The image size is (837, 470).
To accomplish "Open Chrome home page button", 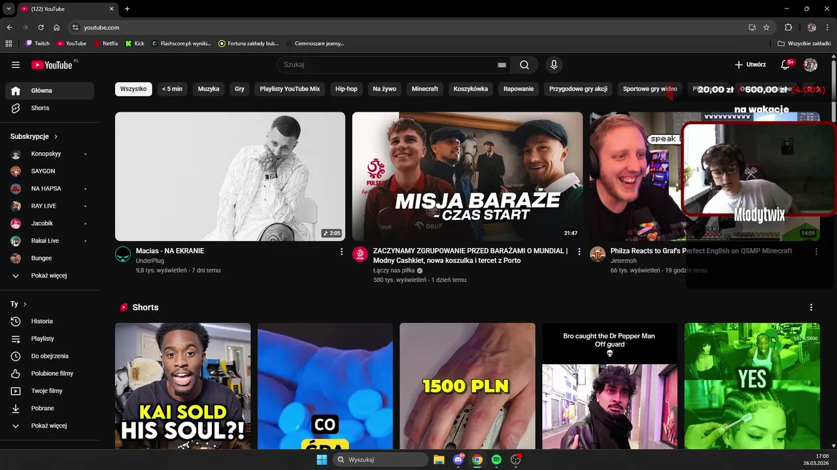I will point(57,27).
